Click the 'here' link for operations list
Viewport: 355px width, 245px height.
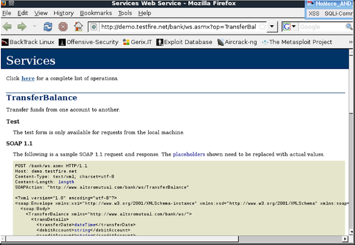tap(28, 79)
